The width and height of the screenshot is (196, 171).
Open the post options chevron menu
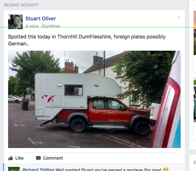pos(179,17)
